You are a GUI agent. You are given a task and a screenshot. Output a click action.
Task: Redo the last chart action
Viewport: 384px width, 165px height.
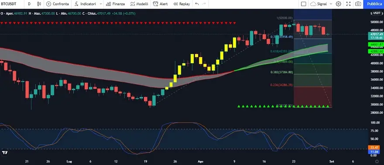[x=204, y=4]
